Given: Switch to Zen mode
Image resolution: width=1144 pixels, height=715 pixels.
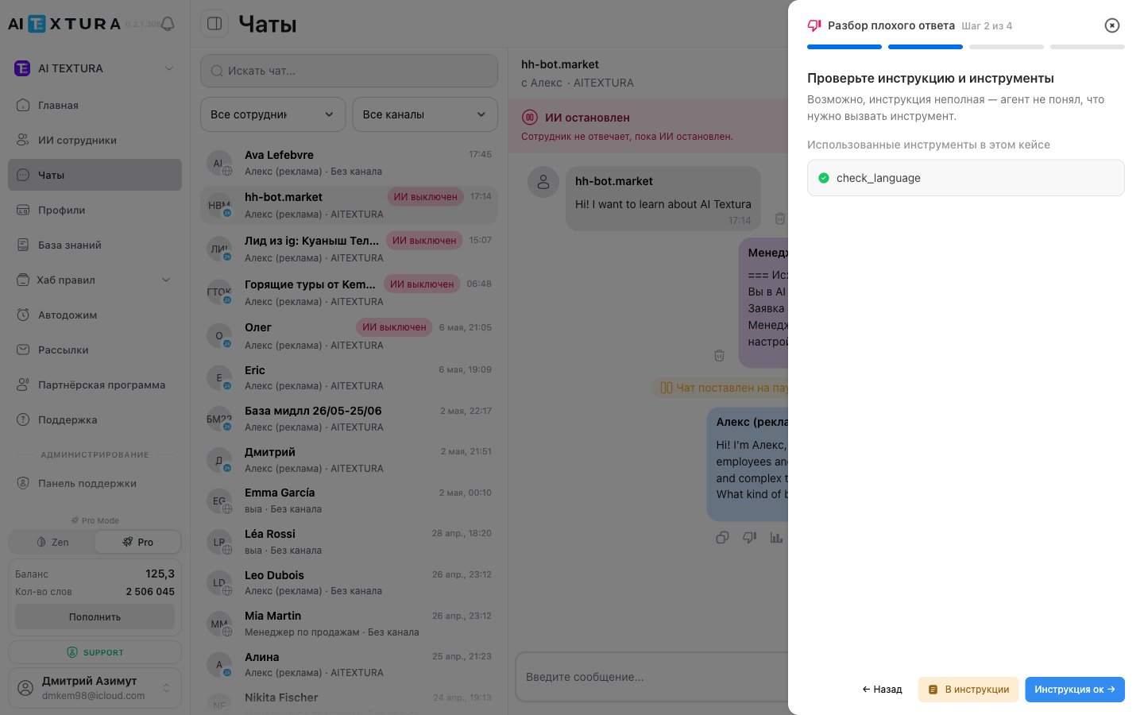Looking at the screenshot, I should pyautogui.click(x=52, y=542).
